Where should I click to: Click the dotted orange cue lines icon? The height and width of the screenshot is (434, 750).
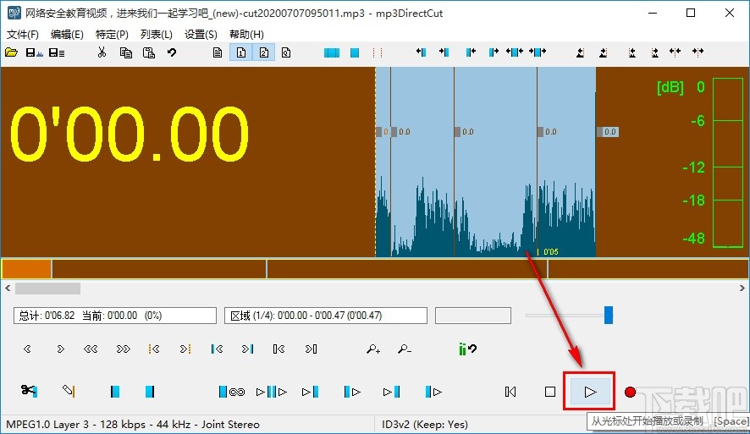[378, 52]
